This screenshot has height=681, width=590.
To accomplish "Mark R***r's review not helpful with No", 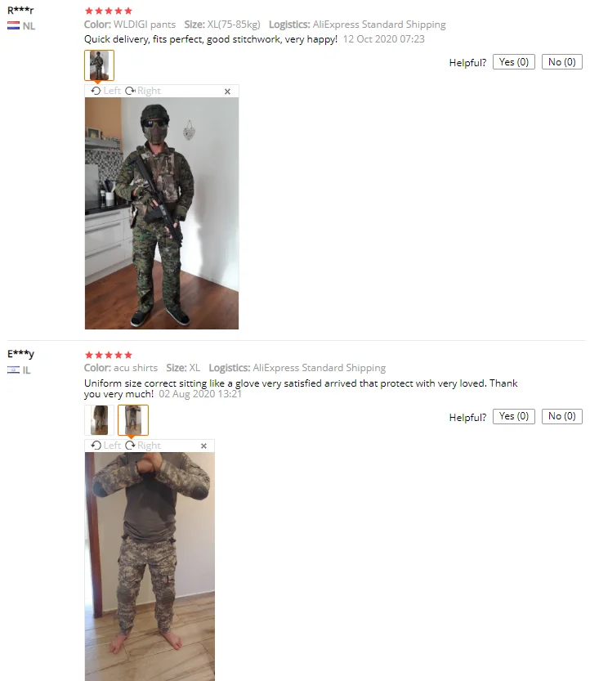I will click(x=561, y=62).
